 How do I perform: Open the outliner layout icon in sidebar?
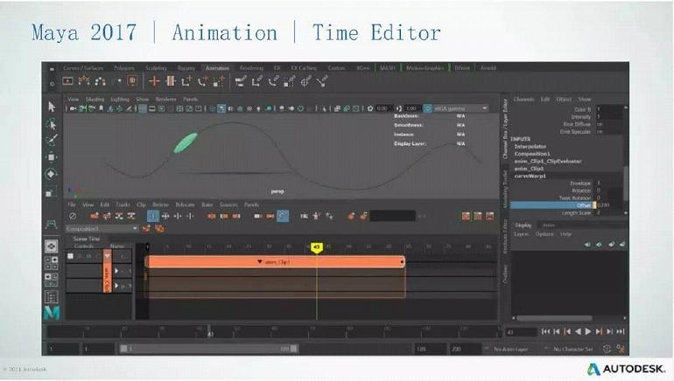point(51,297)
